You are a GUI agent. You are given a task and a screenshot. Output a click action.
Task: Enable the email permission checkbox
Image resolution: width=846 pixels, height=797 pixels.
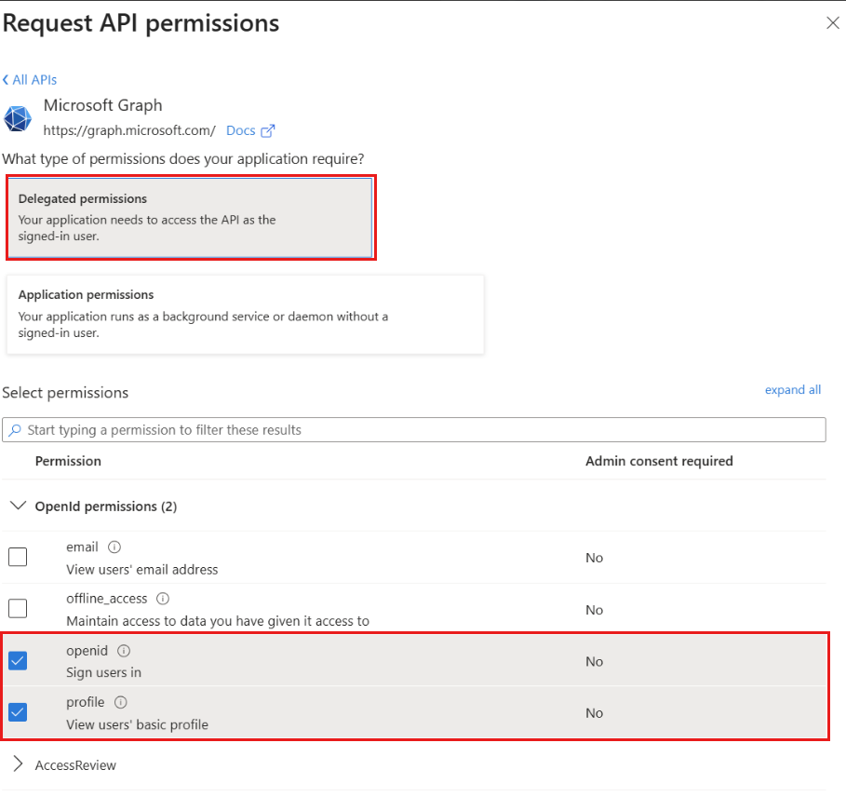click(x=16, y=556)
